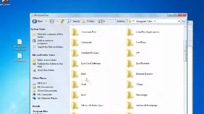The width and height of the screenshot is (204, 114).
Task: Go up one folder level icon
Action: coord(62,21)
